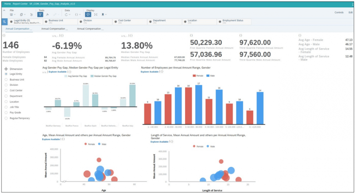Click the revert/reset icon in File group
The width and height of the screenshot is (356, 194).
click(31, 14)
